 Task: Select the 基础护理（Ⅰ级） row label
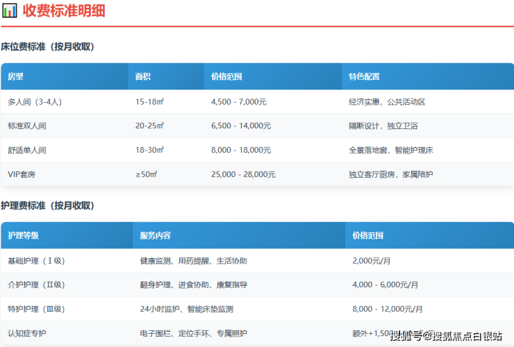click(36, 261)
